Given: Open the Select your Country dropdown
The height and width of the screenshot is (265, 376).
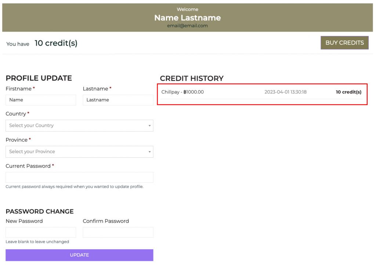Looking at the screenshot, I should coord(79,126).
